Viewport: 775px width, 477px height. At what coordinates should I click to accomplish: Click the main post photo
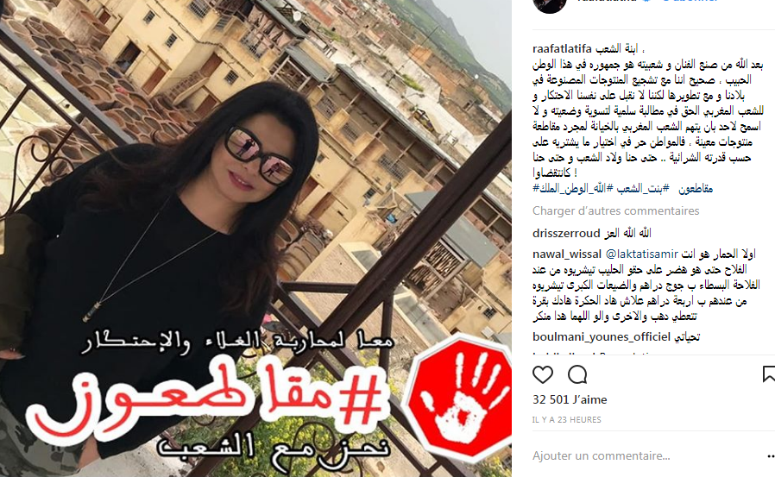pyautogui.click(x=255, y=238)
